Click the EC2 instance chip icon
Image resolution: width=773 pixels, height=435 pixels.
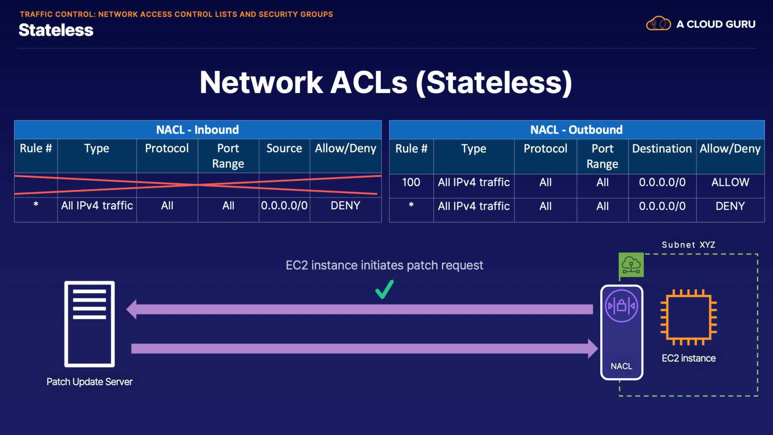pos(688,317)
